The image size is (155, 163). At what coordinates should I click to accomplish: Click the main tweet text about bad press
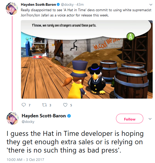75,142
